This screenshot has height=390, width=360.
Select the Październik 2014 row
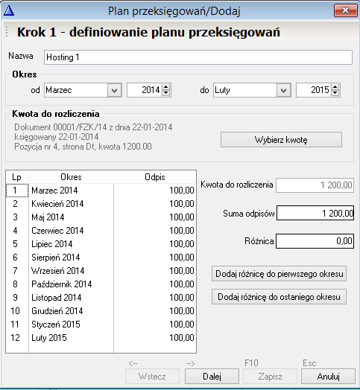101,284
